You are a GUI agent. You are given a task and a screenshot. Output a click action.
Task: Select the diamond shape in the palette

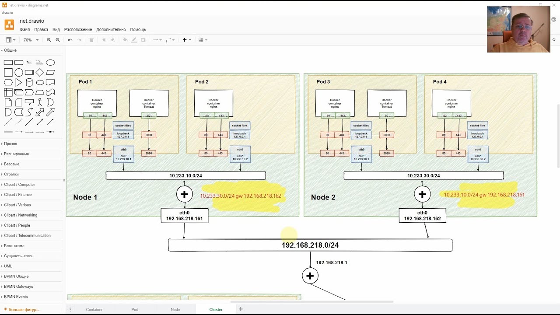(40, 73)
